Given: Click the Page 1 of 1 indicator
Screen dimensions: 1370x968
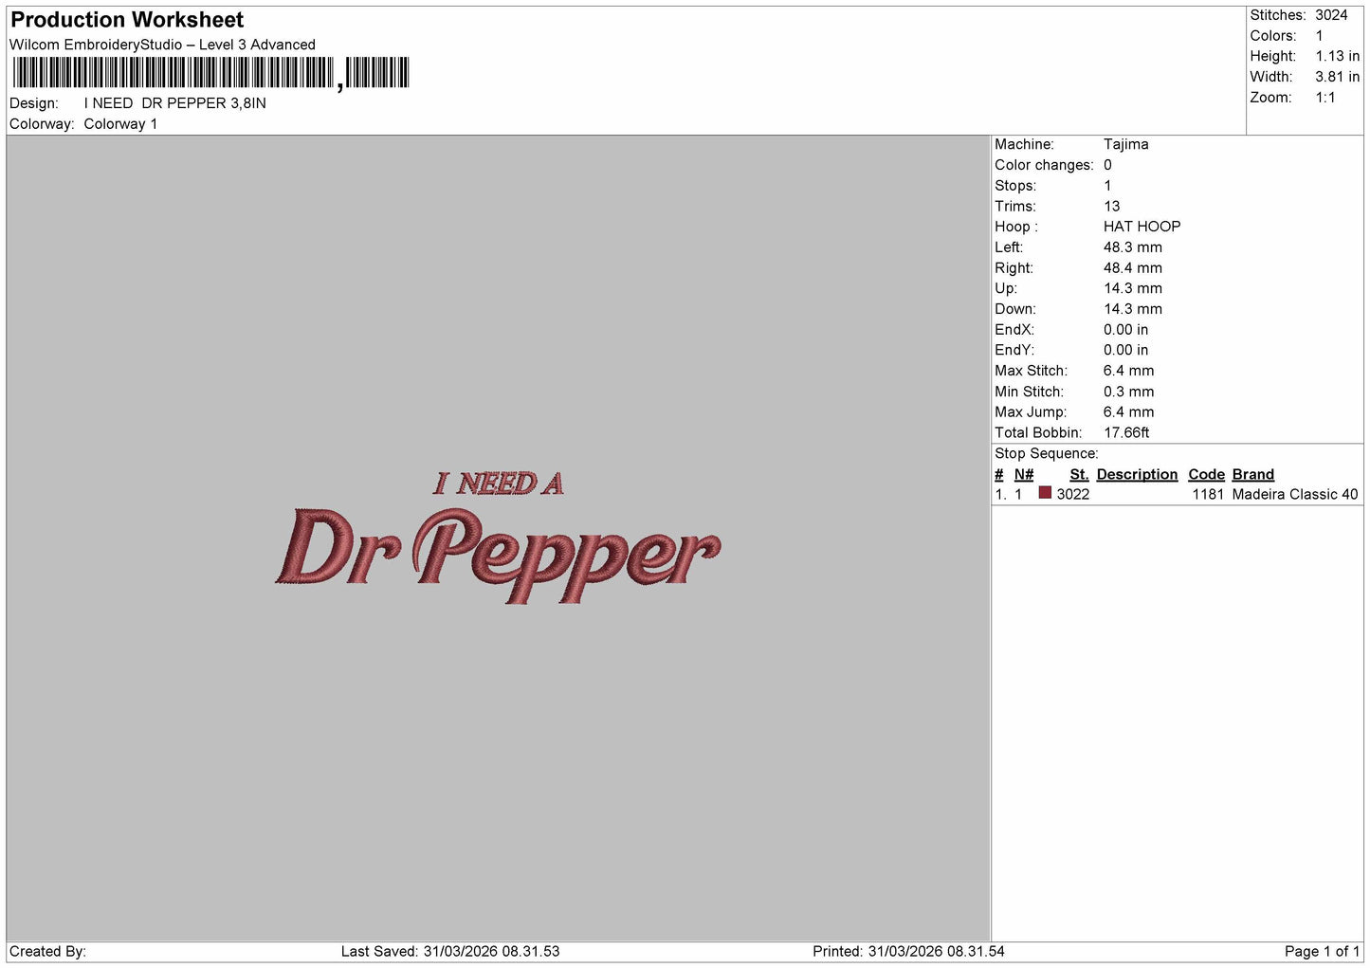Looking at the screenshot, I should click(x=1322, y=952).
